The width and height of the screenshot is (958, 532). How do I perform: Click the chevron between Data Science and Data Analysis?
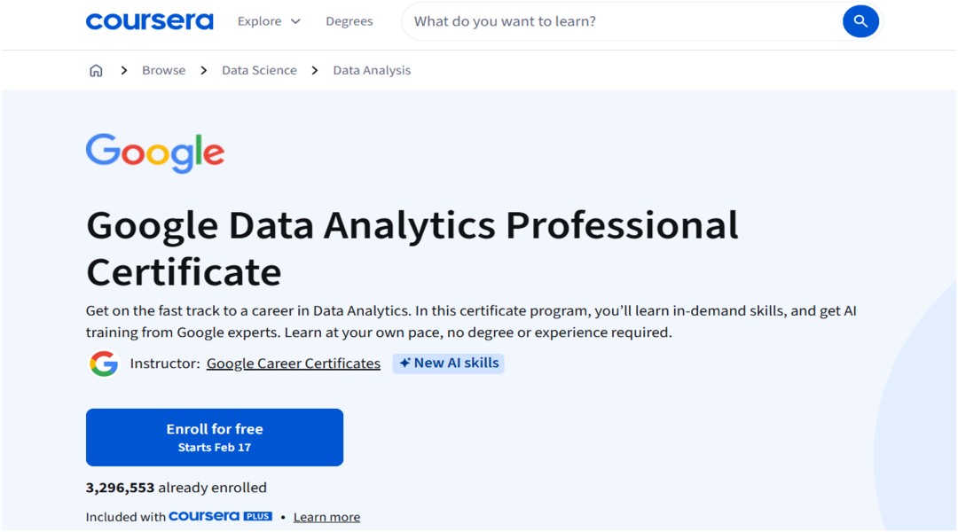pyautogui.click(x=314, y=70)
